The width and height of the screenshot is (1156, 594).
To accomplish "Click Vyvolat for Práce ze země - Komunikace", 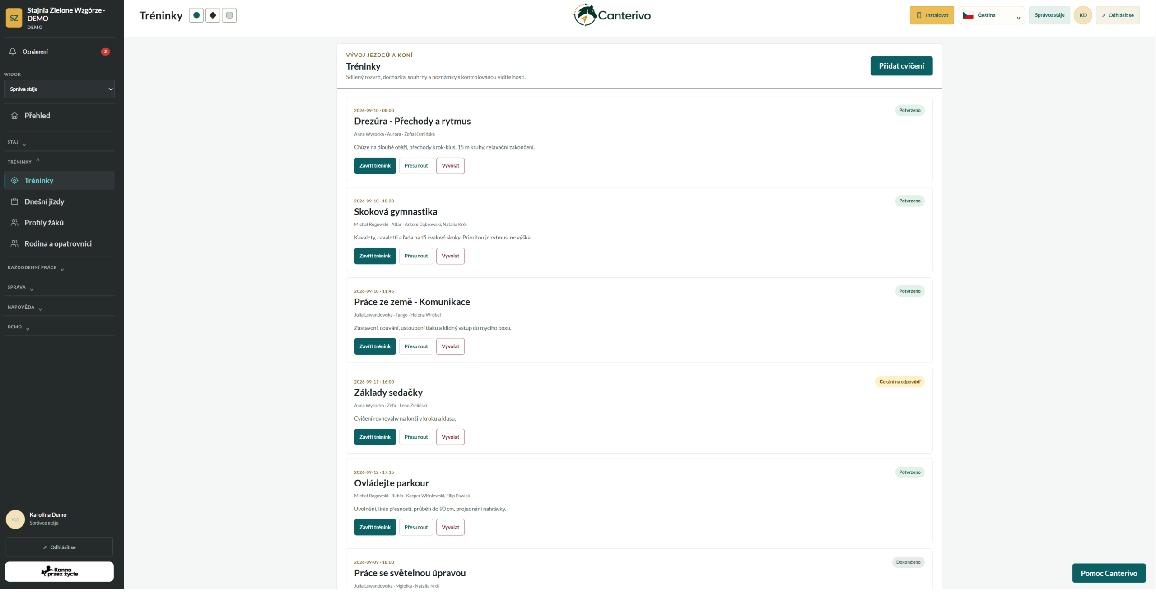I will 450,346.
